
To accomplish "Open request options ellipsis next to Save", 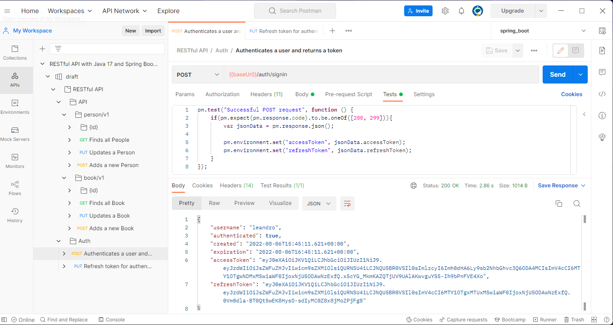I will pyautogui.click(x=534, y=51).
